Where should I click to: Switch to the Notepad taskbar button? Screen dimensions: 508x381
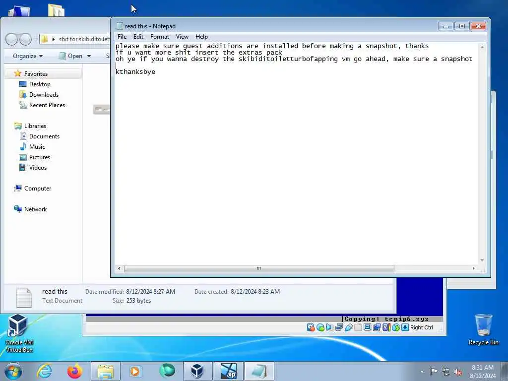(x=259, y=371)
